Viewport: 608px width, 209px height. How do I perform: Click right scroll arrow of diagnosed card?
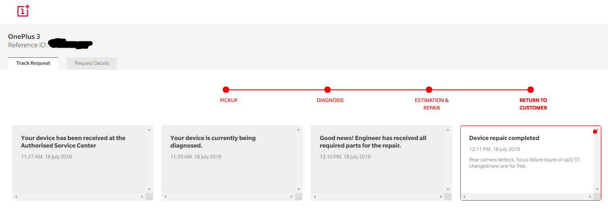click(x=291, y=196)
